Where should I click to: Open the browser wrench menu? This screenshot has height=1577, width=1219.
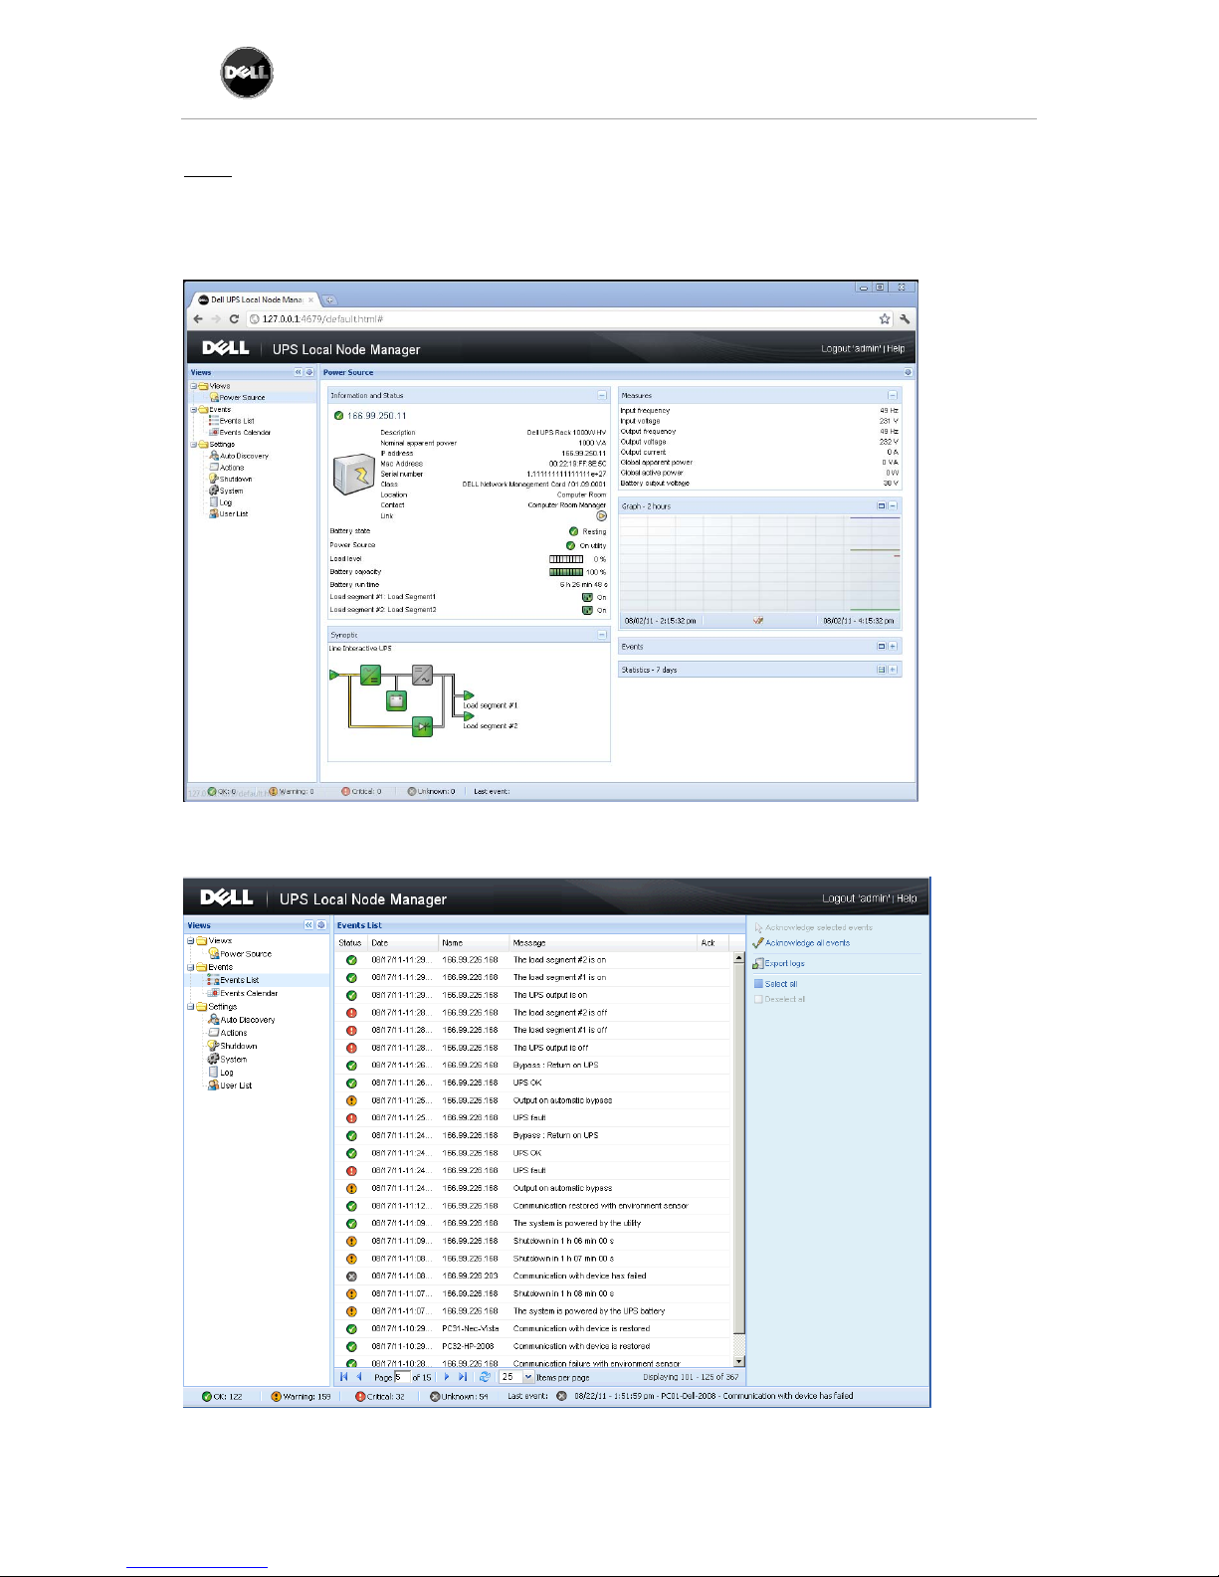pyautogui.click(x=905, y=319)
